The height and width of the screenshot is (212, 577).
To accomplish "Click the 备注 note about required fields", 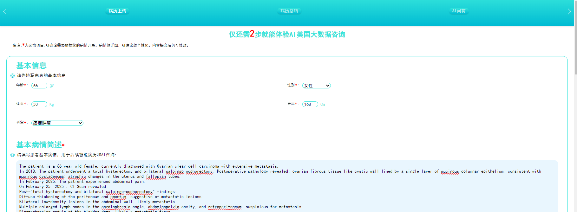I will tap(101, 45).
